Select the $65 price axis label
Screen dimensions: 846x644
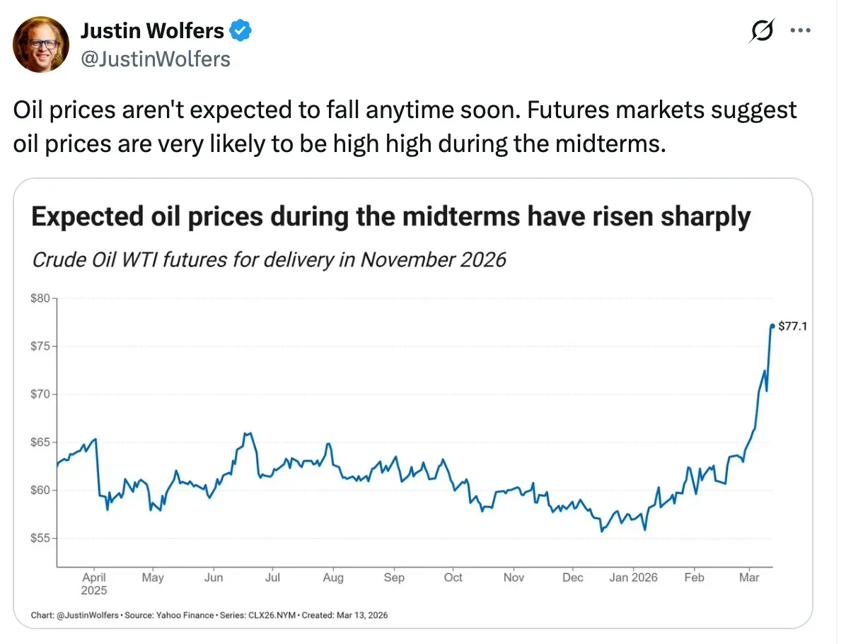(40, 443)
